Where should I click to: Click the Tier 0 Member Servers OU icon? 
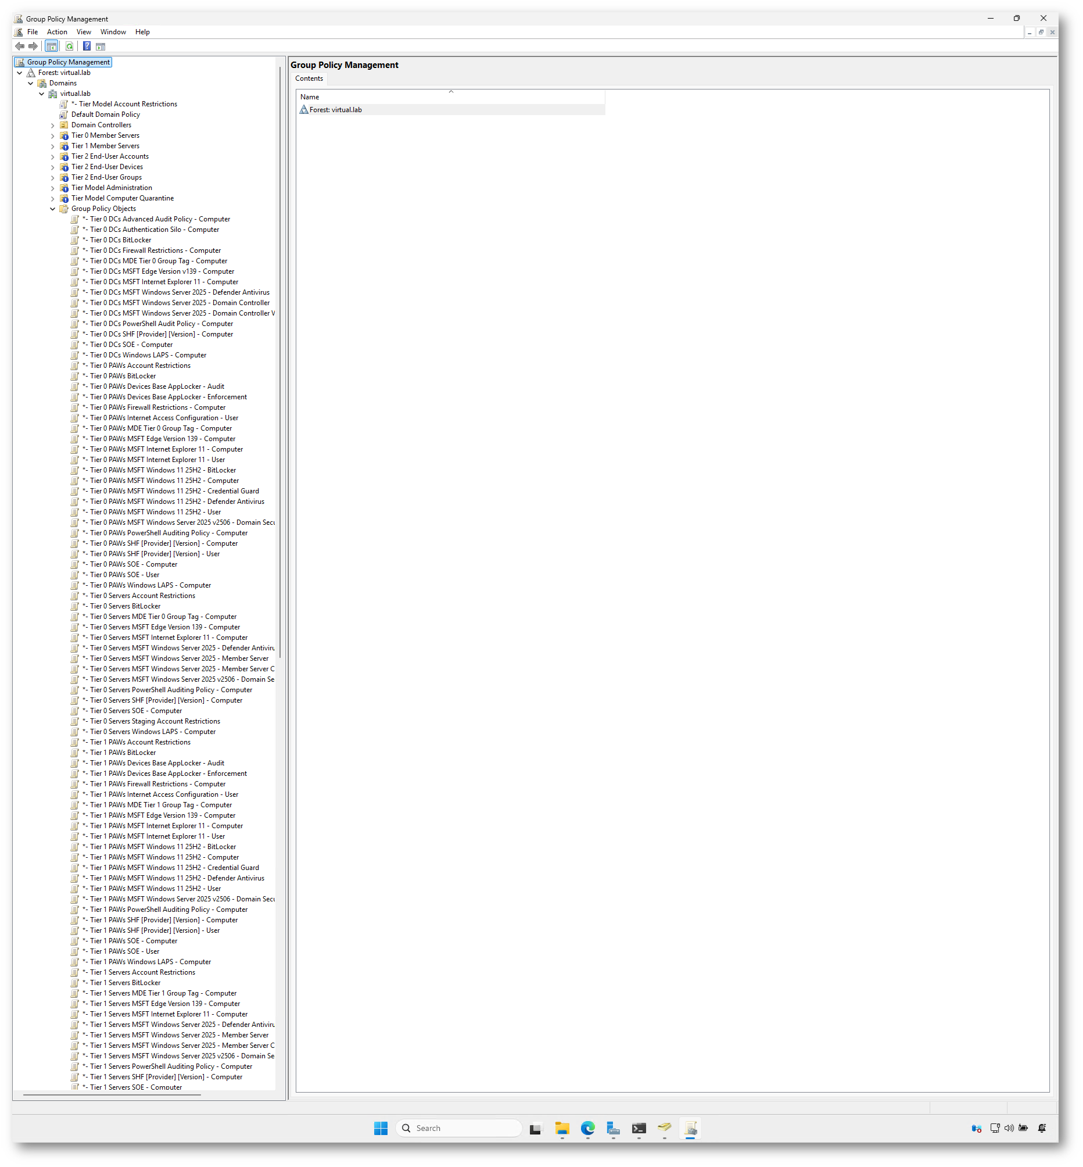click(x=64, y=135)
